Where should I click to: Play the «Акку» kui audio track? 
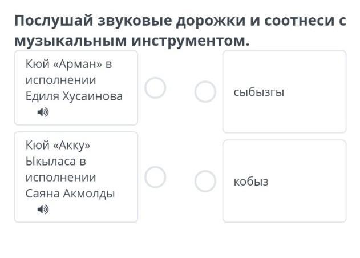pos(43,209)
